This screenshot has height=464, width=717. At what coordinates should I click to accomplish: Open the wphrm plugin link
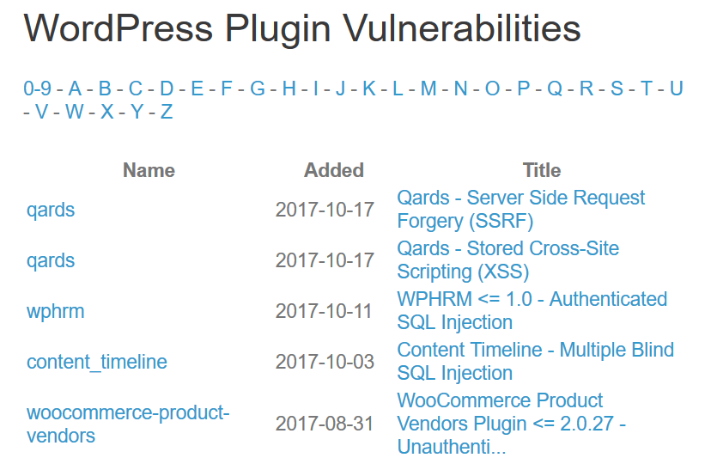click(x=55, y=311)
